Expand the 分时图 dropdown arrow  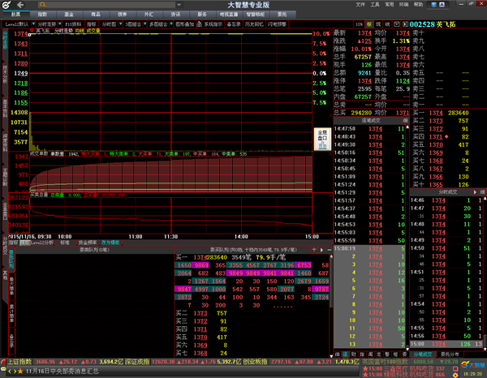click(120, 24)
